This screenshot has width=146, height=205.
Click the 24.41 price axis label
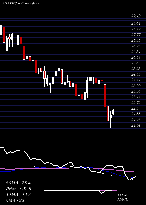point(136,80)
